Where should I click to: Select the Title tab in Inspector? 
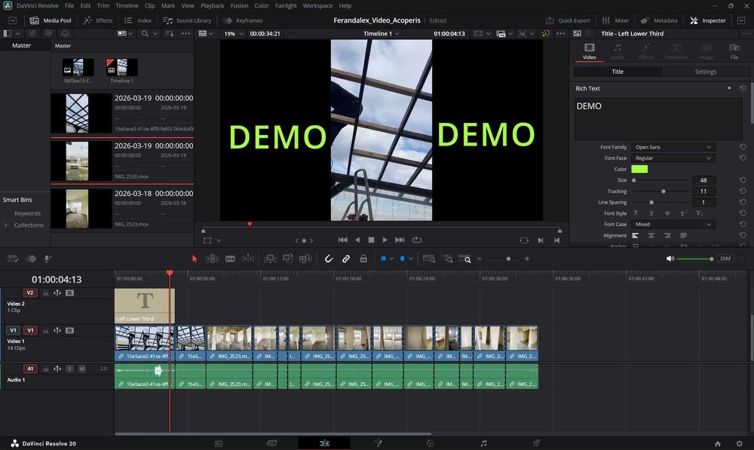coord(618,72)
